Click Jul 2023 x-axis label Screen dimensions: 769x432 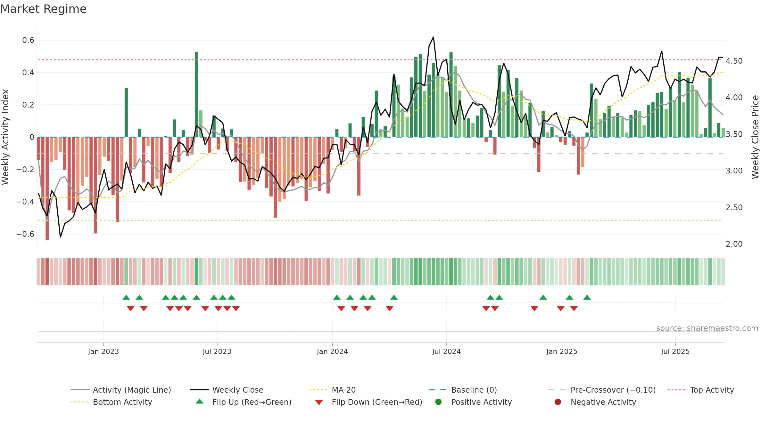[x=217, y=351]
